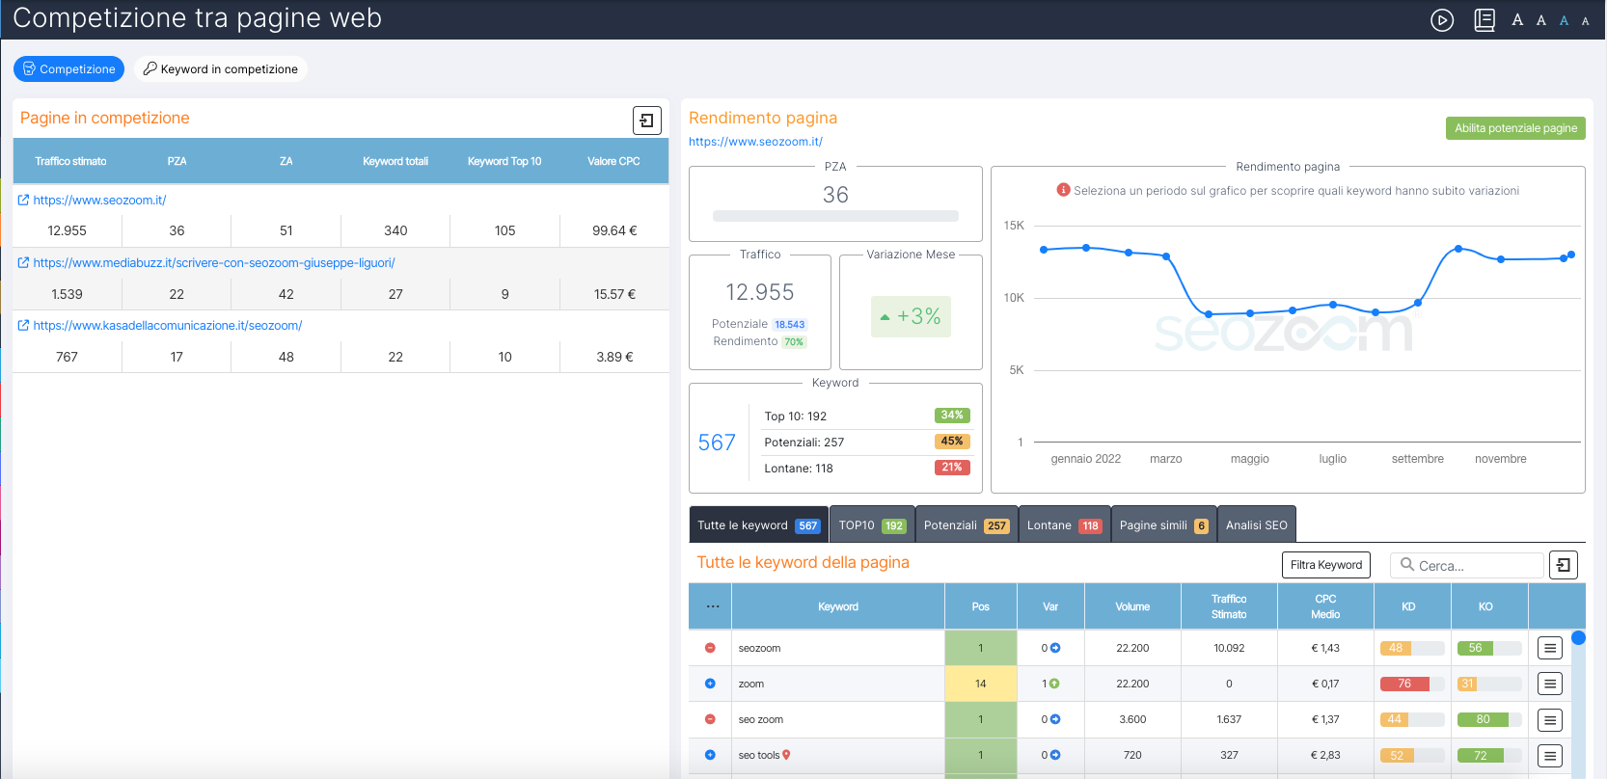This screenshot has width=1607, height=779.
Task: Open hamburger menu for seozoom keyword row
Action: (1549, 648)
